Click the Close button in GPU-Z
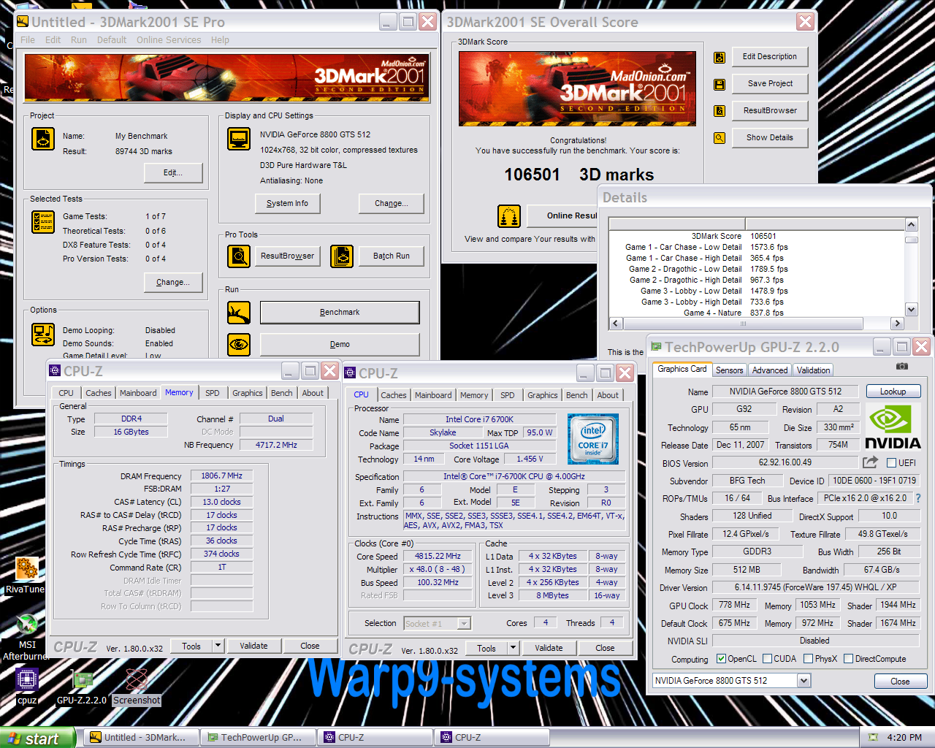 click(900, 682)
